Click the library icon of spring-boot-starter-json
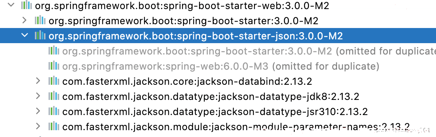The image size is (436, 137). [x=40, y=36]
